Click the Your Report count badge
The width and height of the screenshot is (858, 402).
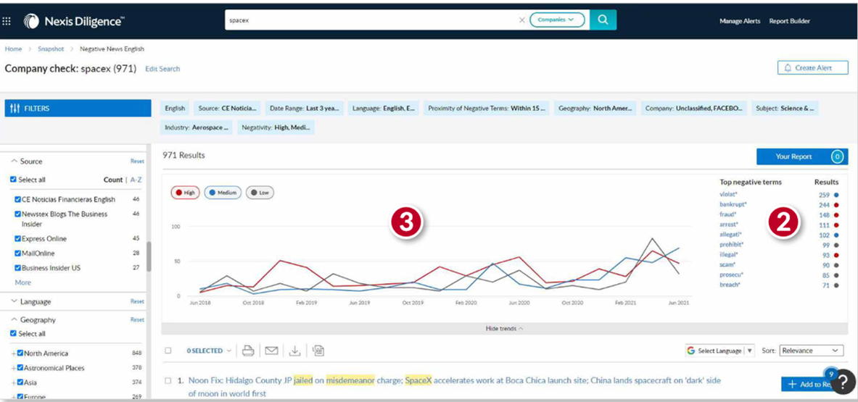point(837,156)
